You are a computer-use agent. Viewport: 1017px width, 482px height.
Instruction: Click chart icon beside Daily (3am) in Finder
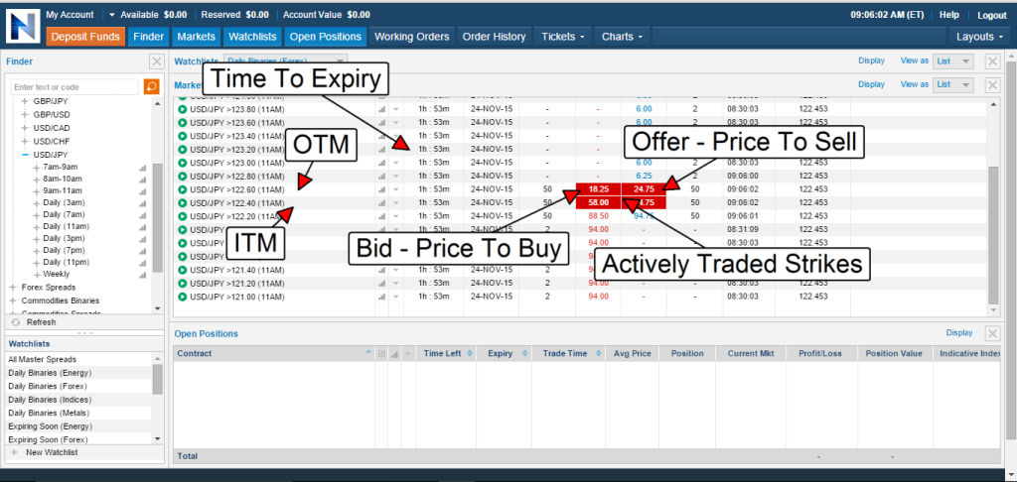(143, 202)
